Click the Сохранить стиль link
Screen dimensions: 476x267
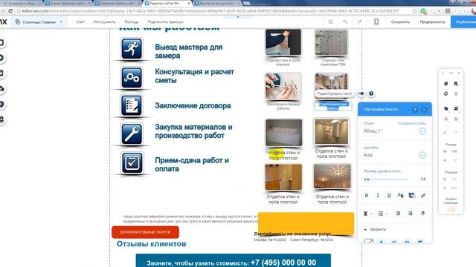pyautogui.click(x=411, y=123)
